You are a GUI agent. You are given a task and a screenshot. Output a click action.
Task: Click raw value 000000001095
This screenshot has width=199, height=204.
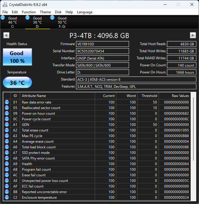point(177,130)
